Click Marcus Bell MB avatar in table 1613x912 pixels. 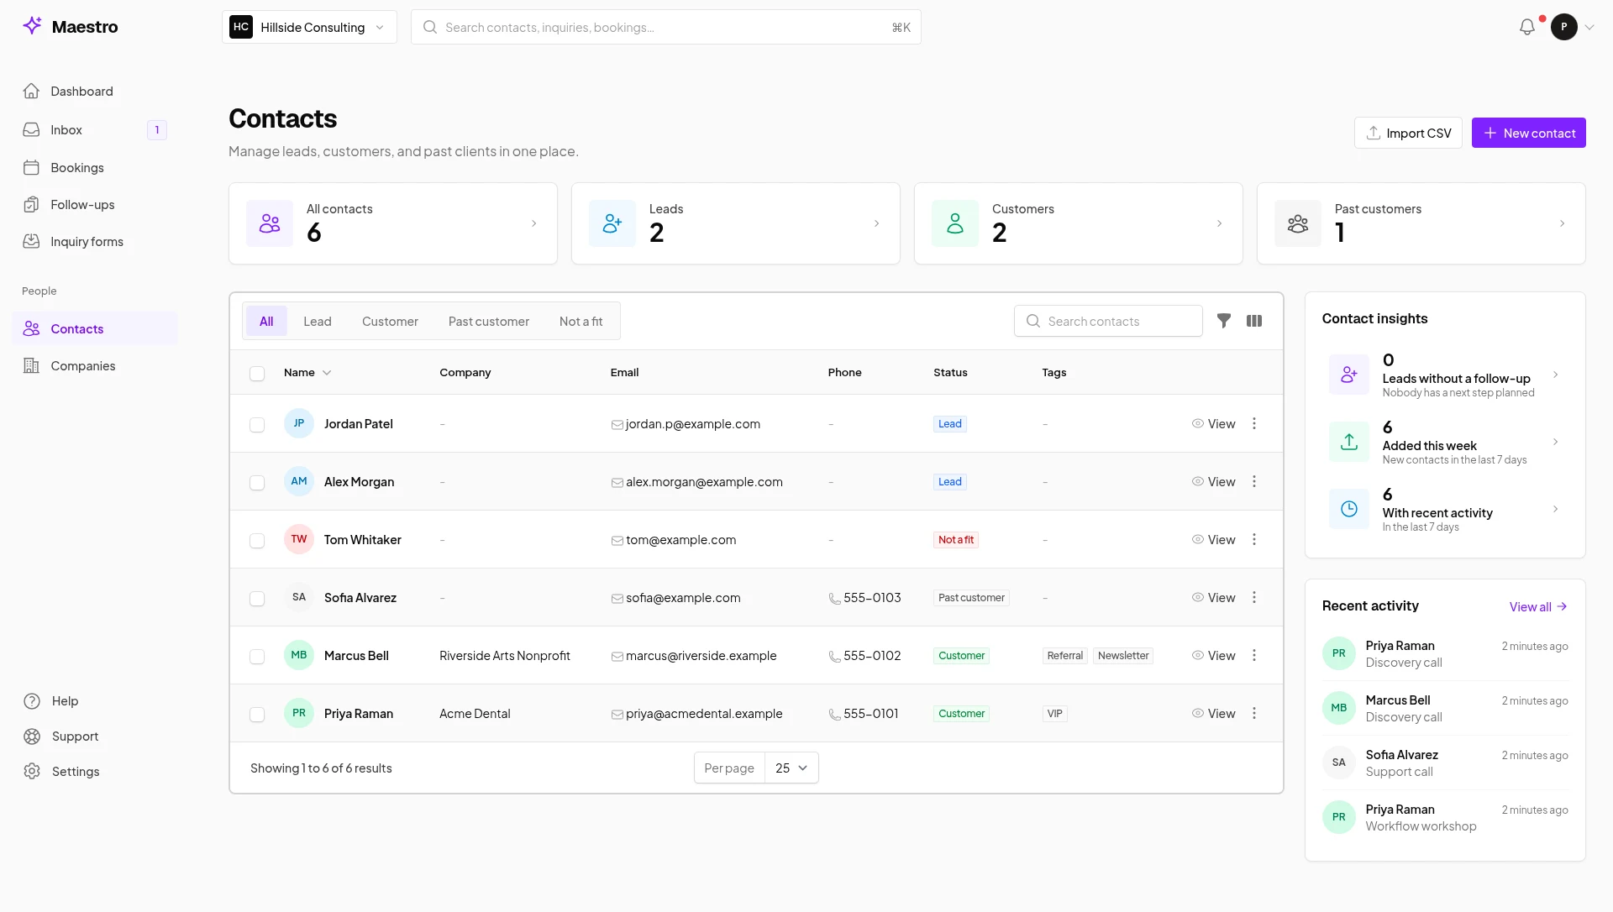pos(299,655)
